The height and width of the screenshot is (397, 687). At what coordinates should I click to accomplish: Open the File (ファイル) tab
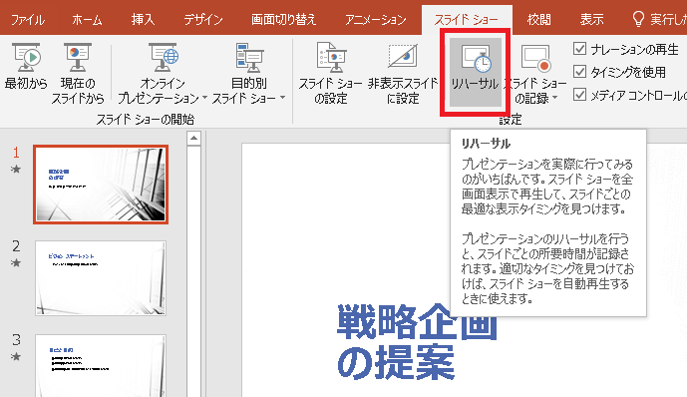point(27,19)
